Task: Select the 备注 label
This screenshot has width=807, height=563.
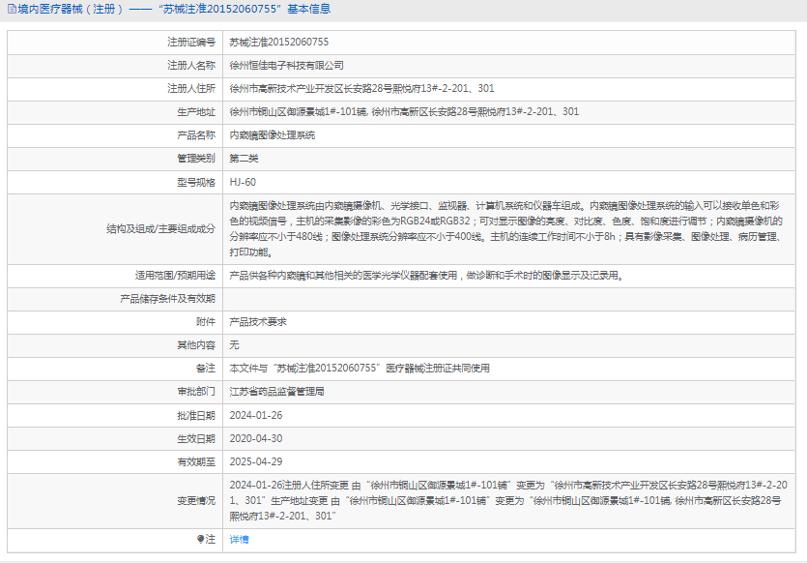Action: pos(205,369)
